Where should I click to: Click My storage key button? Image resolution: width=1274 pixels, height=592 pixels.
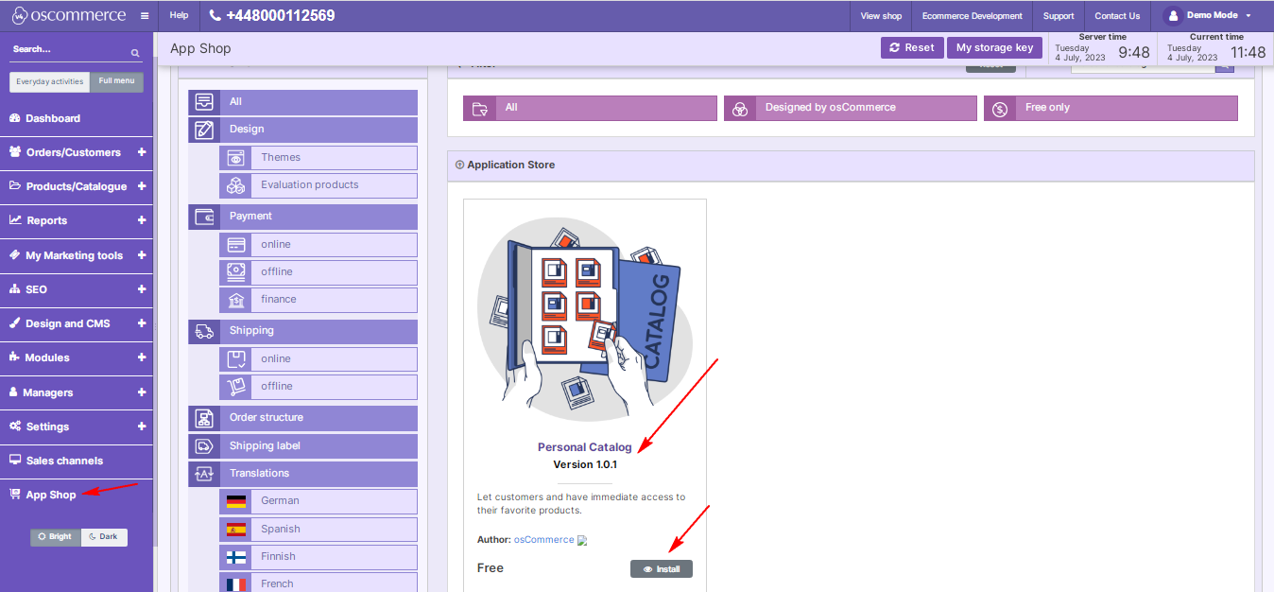994,48
